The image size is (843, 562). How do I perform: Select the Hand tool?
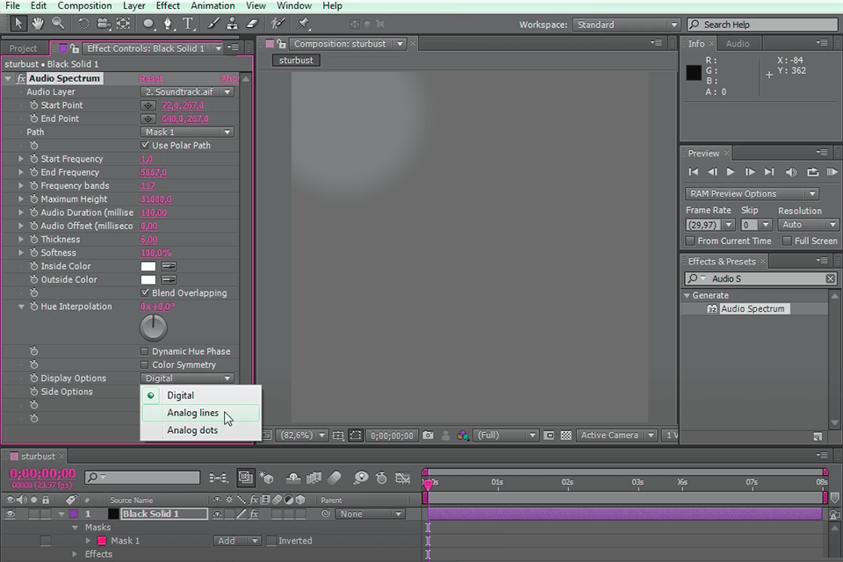pos(36,24)
